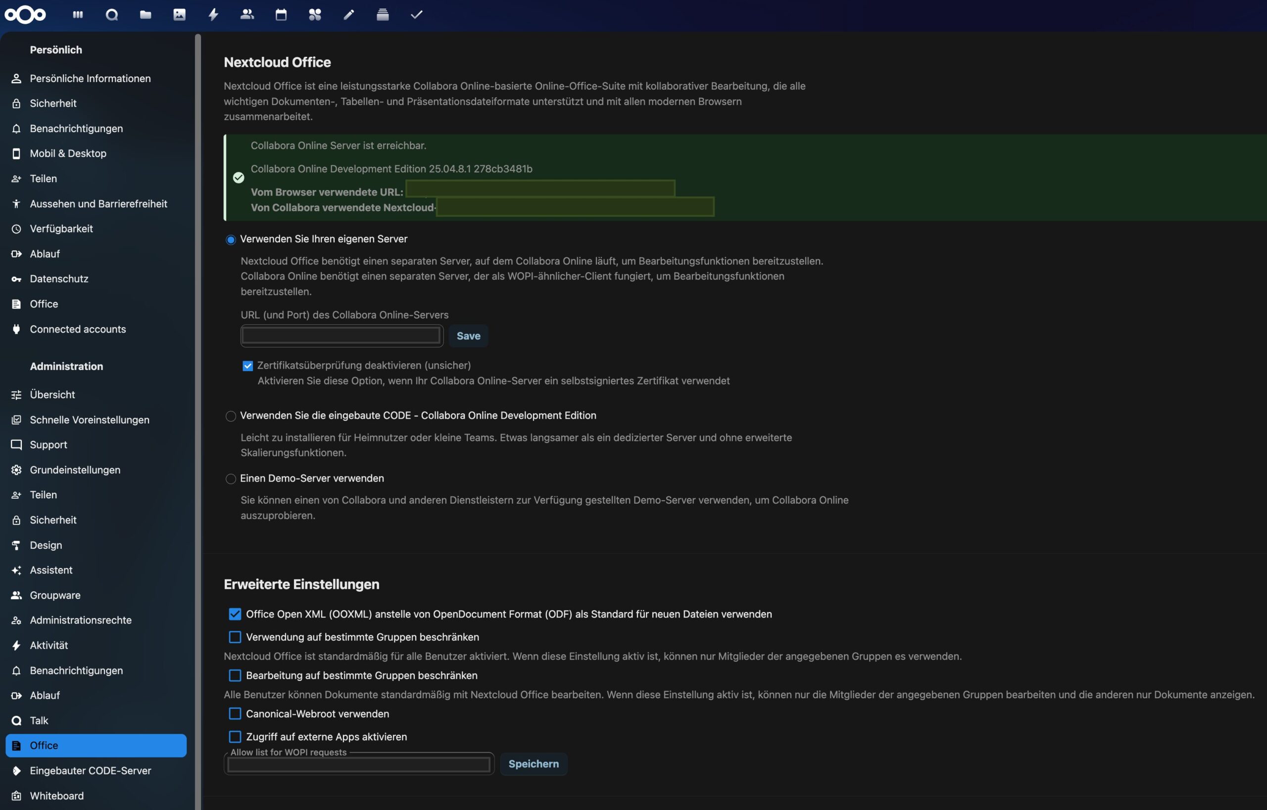Open the Files app
This screenshot has width=1267, height=810.
tap(146, 14)
